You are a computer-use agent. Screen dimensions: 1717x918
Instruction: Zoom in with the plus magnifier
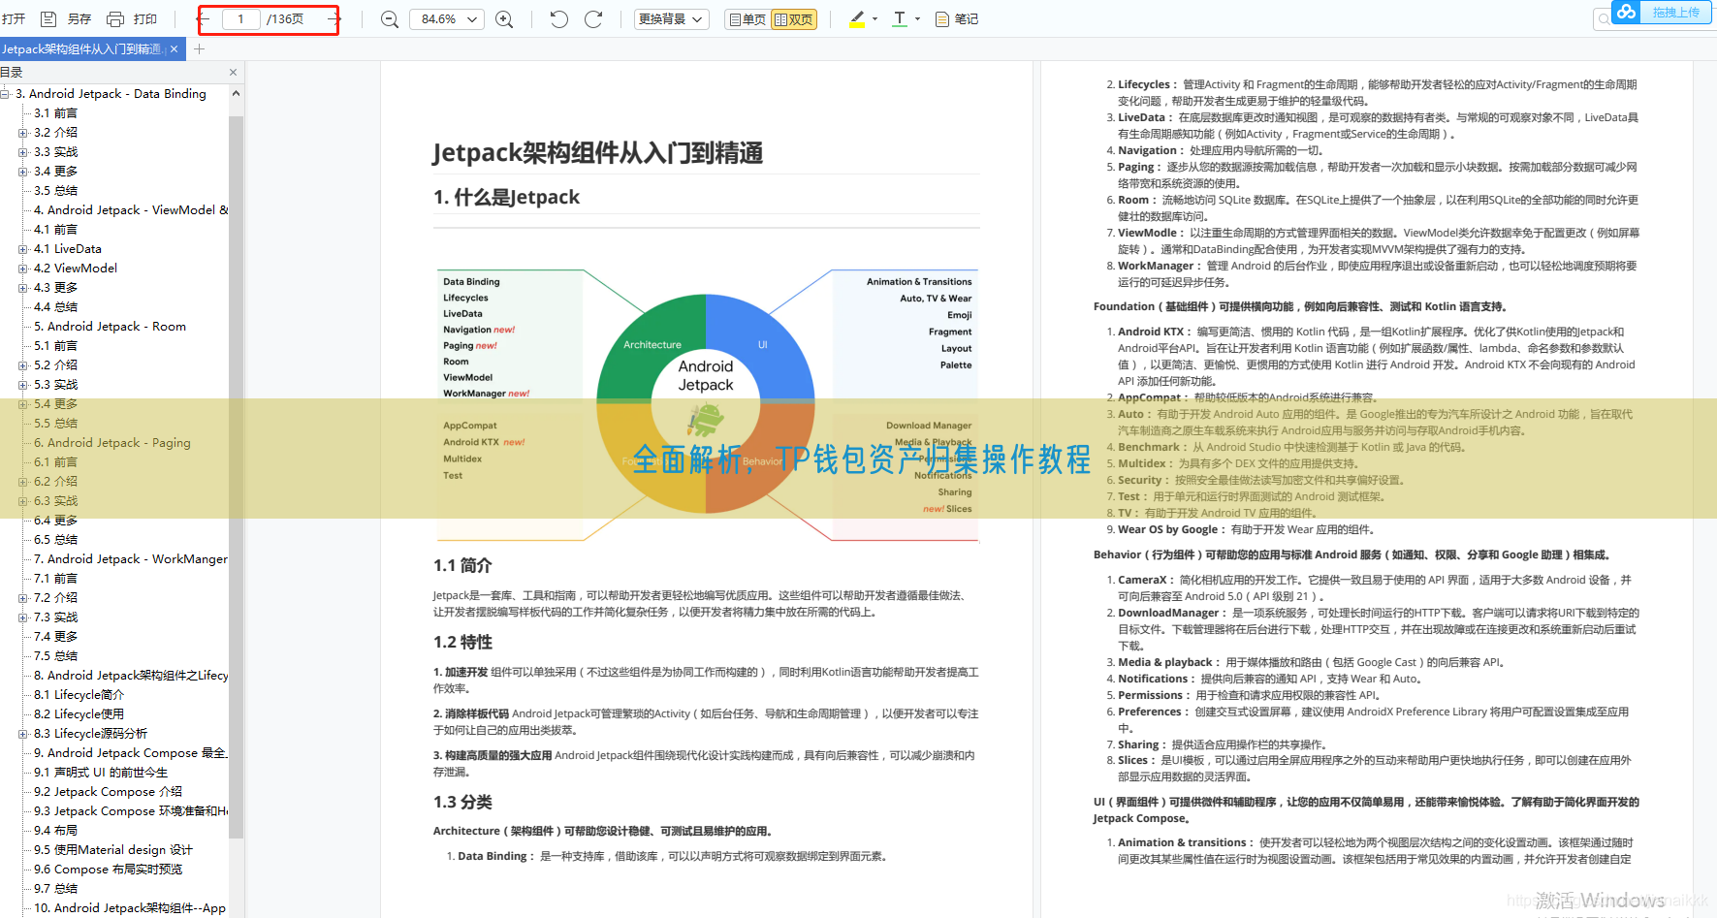point(504,19)
